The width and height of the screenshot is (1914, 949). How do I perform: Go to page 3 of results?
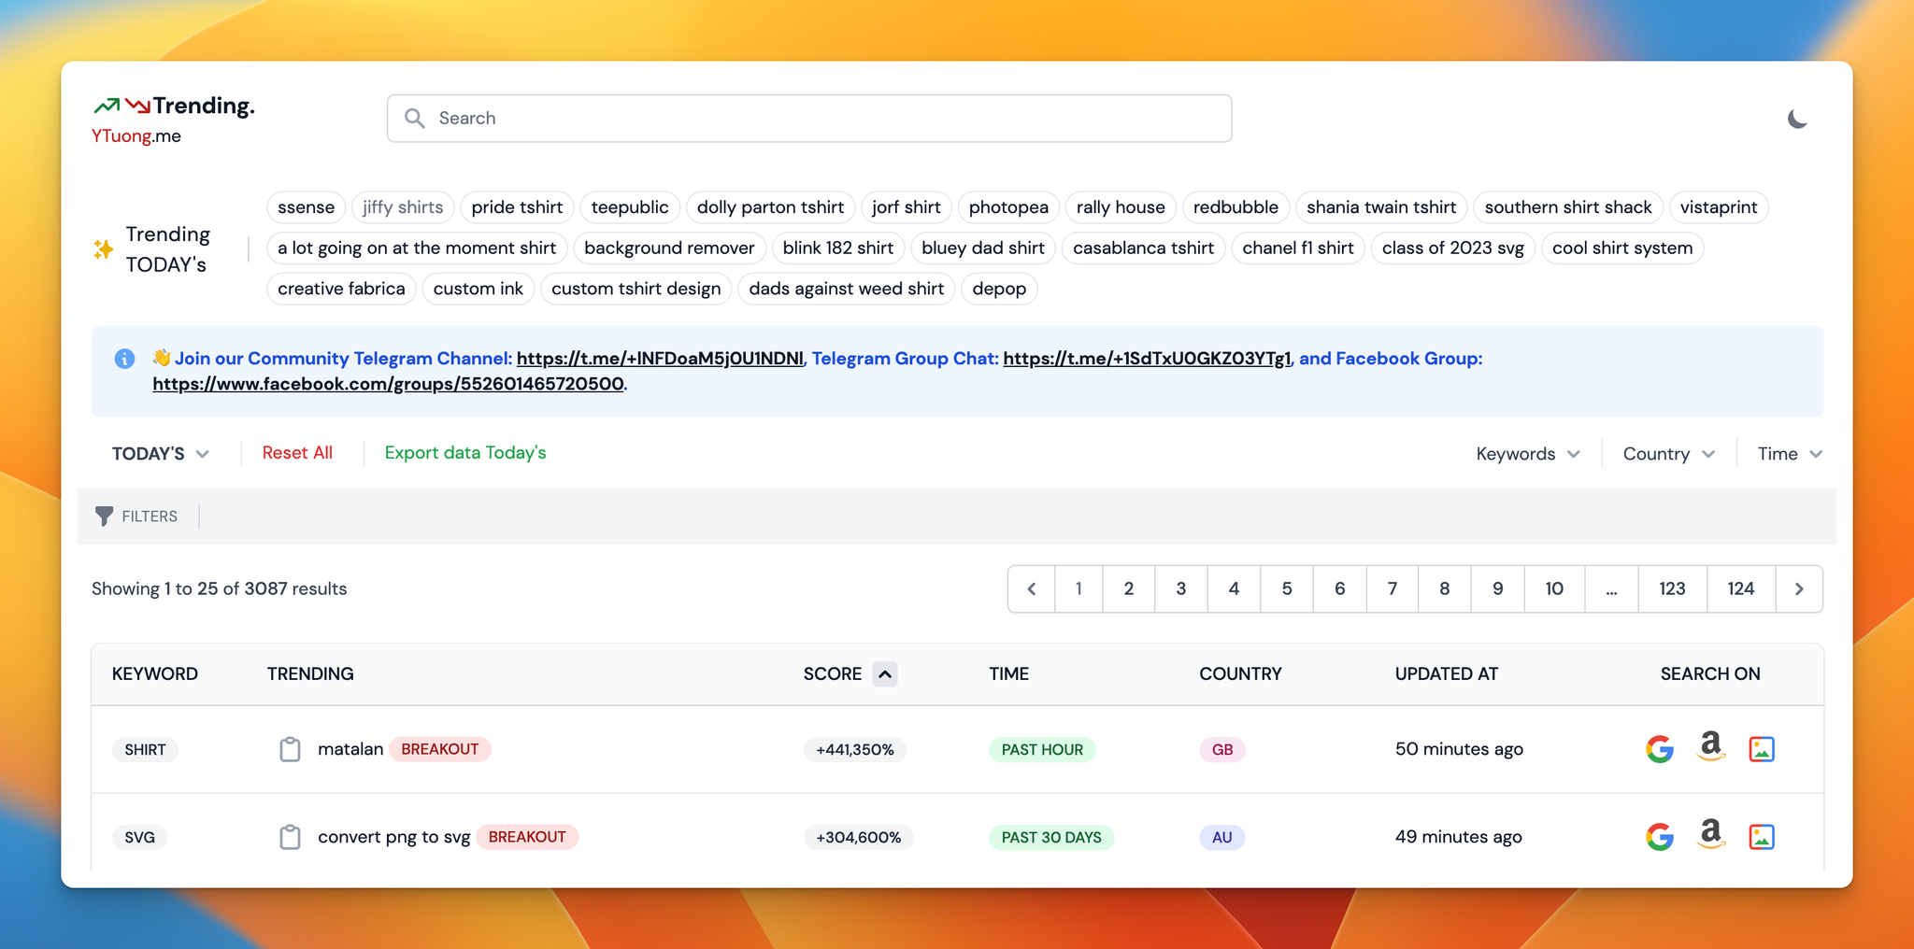point(1181,588)
